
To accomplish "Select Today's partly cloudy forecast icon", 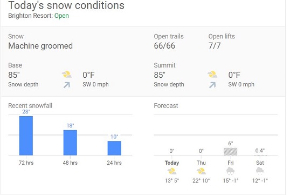I will click(x=172, y=171).
